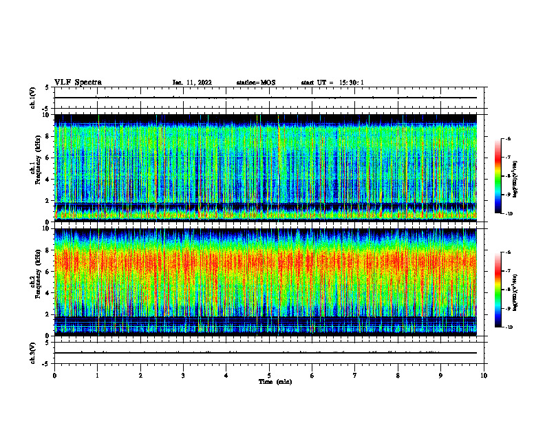Click the ch.1 spectrogram "10" kHz tick label
The height and width of the screenshot is (421, 545).
45,115
